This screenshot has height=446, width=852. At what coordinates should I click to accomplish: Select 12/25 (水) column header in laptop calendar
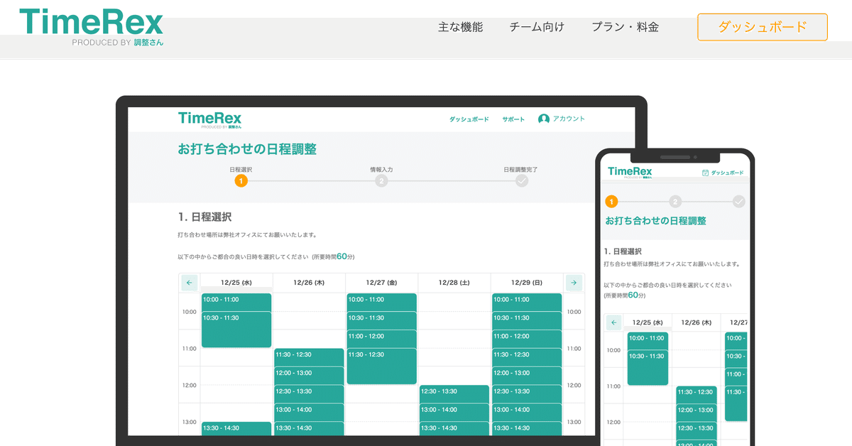236,283
